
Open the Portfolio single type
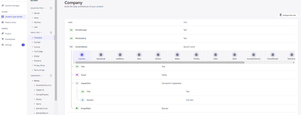click(x=37, y=61)
